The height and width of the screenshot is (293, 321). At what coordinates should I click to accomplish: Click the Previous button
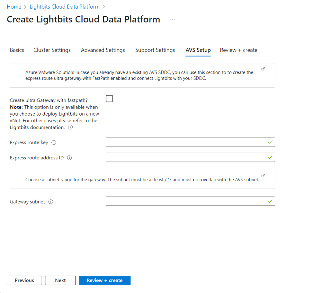click(x=24, y=280)
